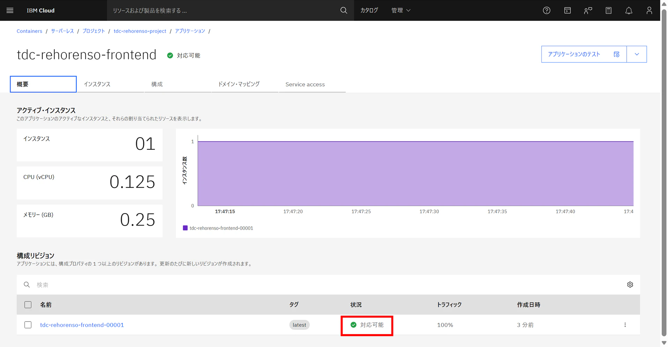
Task: Open notifications bell icon
Action: point(629,10)
